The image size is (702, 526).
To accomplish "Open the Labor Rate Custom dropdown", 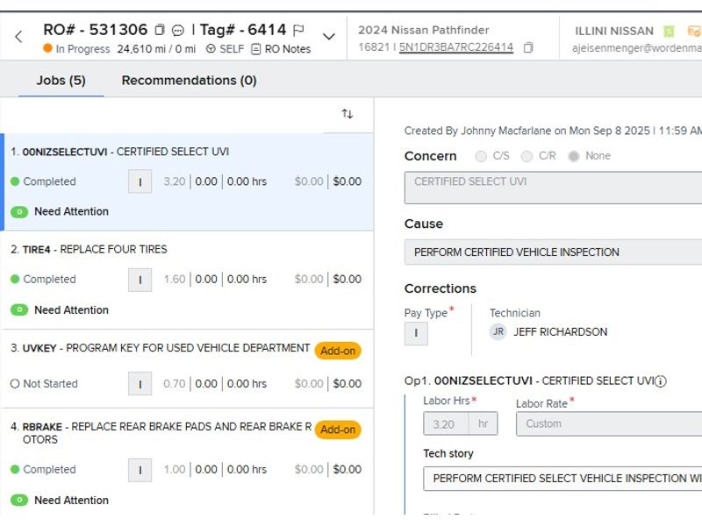I will click(609, 423).
